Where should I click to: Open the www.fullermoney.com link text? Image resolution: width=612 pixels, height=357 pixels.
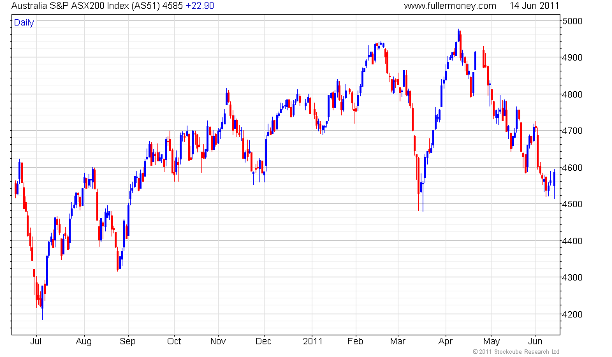click(450, 6)
